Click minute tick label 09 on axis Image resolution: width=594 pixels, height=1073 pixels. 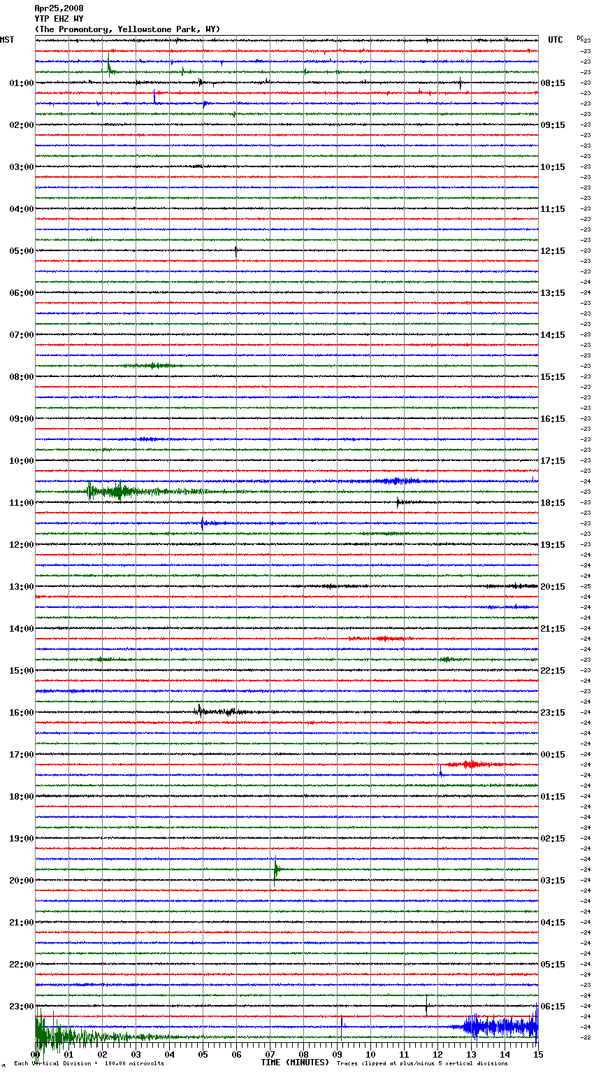click(x=337, y=1054)
